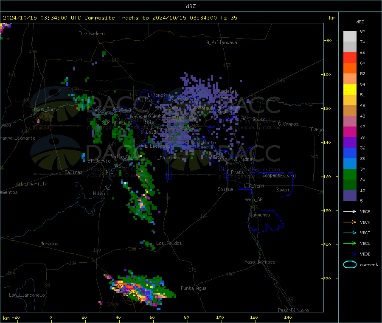
Task: Click the Agua_Toro map label
Action: coord(45,110)
